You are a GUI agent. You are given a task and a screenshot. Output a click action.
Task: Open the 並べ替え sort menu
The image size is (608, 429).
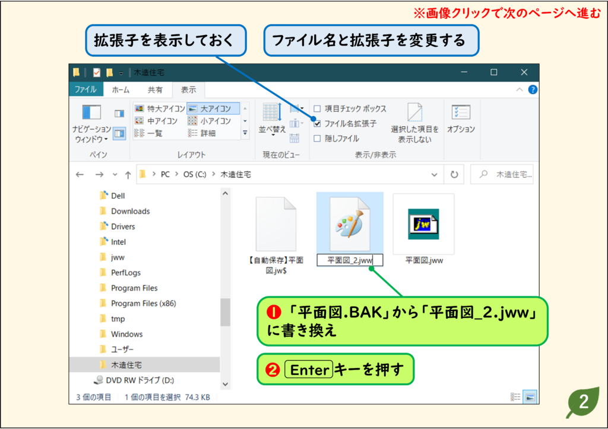coord(272,120)
